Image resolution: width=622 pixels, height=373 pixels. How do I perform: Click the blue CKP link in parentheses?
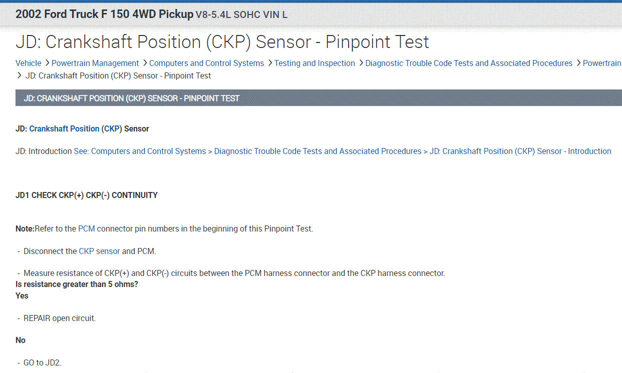pos(112,129)
